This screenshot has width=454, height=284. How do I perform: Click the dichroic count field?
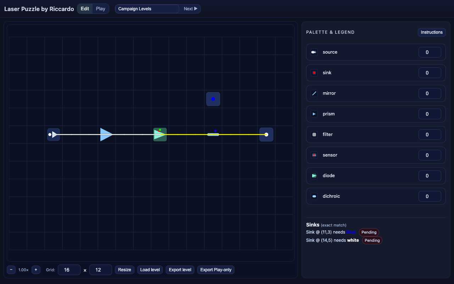tap(430, 196)
